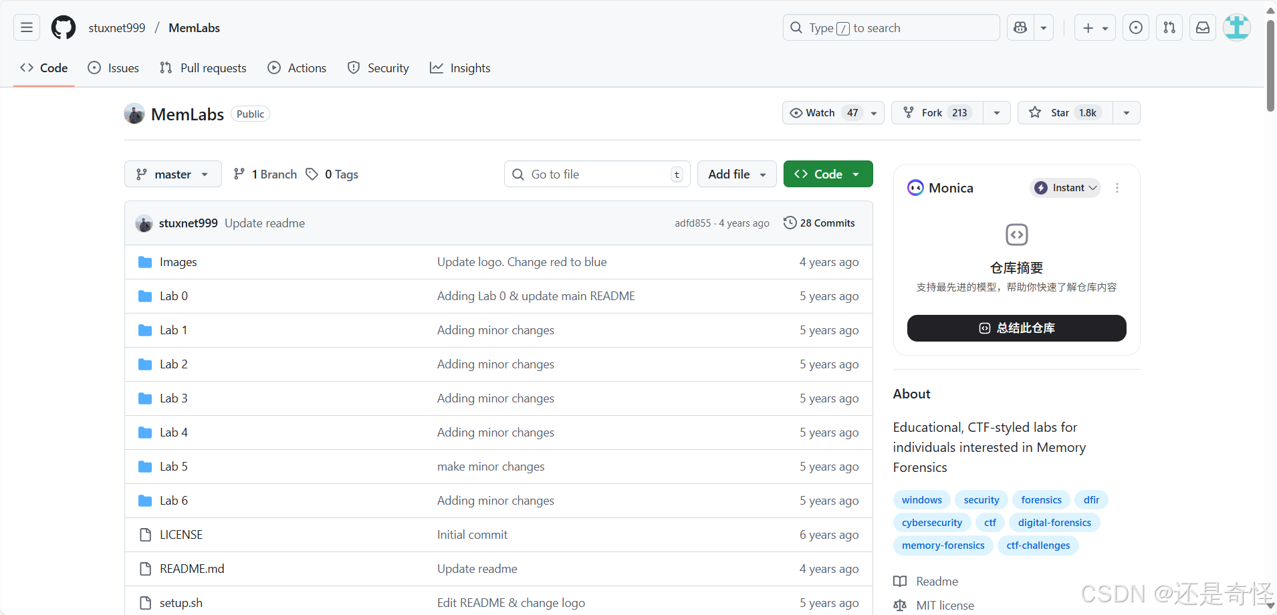The image size is (1277, 615).
Task: Open the 'Initial commit' message link
Action: click(473, 535)
